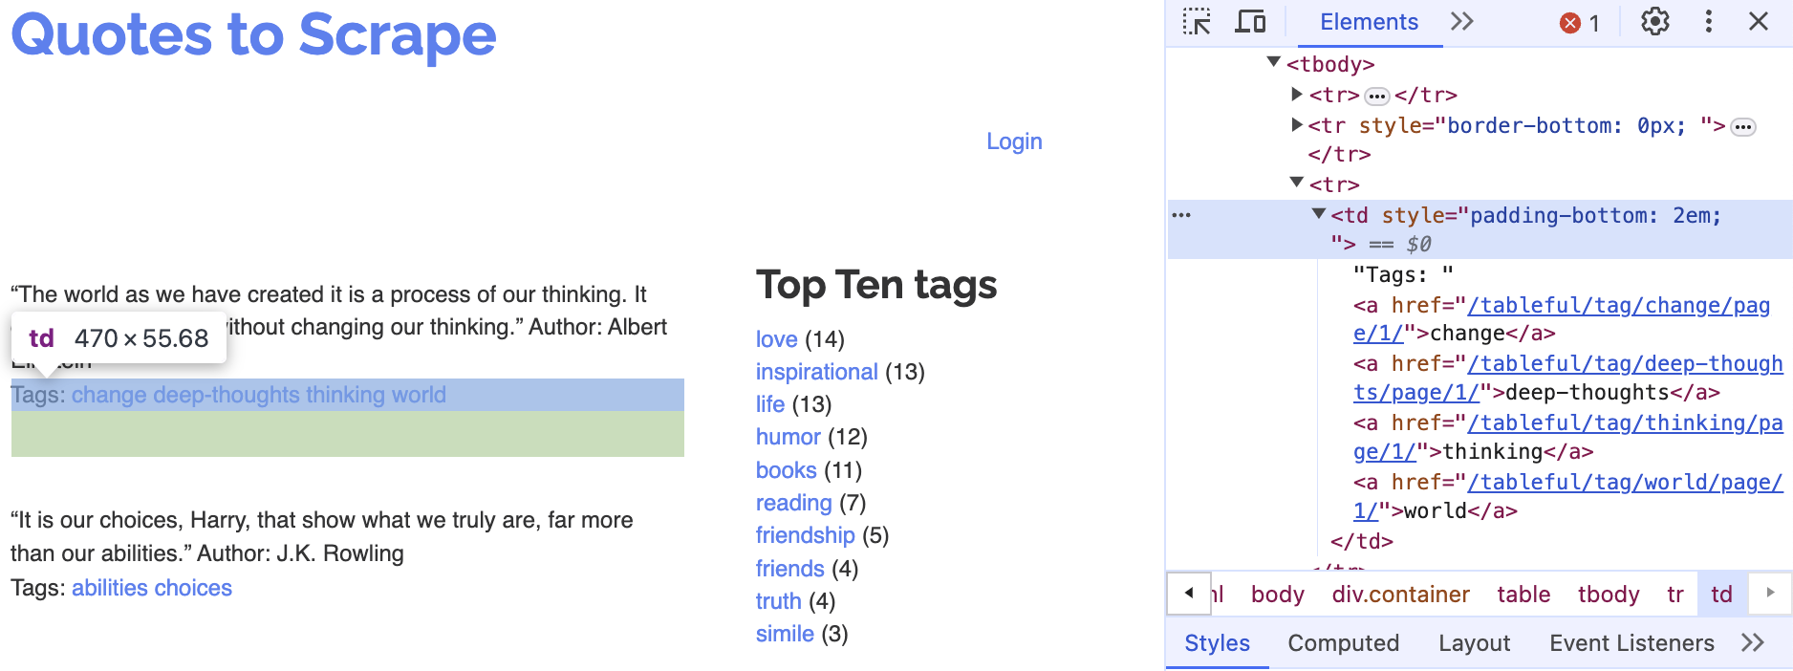
Task: Expand the ellipsis inside first tr
Action: (1376, 96)
